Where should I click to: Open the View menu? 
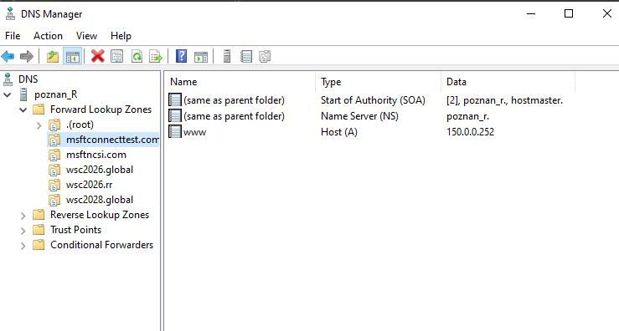86,36
